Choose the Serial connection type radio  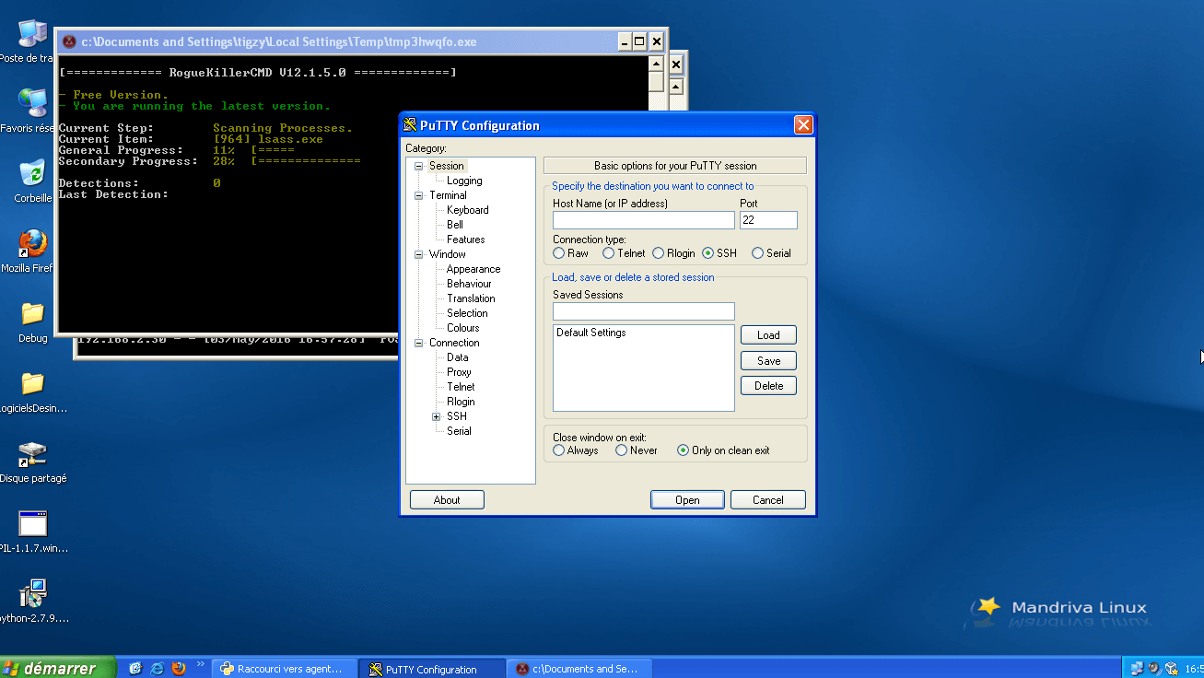pos(758,253)
